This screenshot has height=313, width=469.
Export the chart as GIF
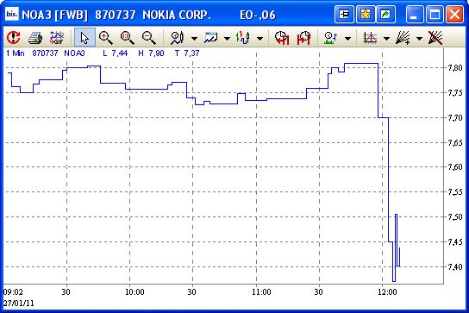coord(57,38)
